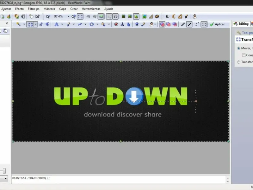Click the zoom in magnifier

tap(74, 16)
